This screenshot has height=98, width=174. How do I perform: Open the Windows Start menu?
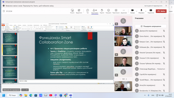tap(4, 95)
